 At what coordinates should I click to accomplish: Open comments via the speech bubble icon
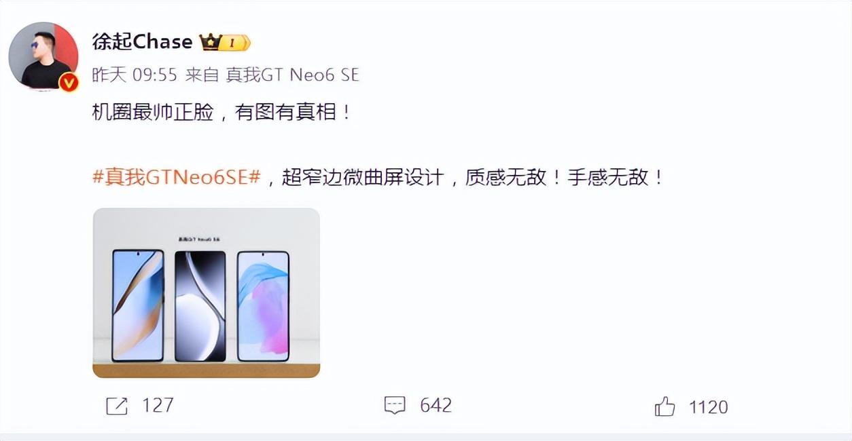(x=395, y=406)
